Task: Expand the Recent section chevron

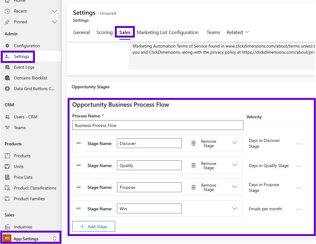Action: (55, 11)
